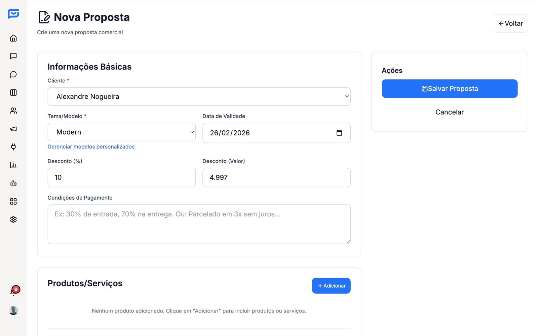The width and height of the screenshot is (538, 336).
Task: Open the robot automation icon
Action: [x=13, y=183]
